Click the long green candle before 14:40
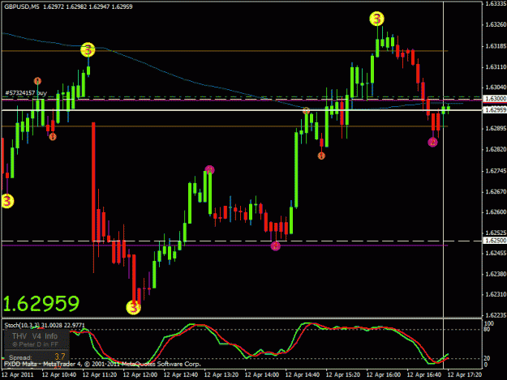The width and height of the screenshot is (507, 380). [296, 169]
